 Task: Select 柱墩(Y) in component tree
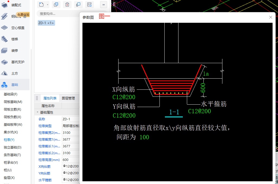click(x=9, y=140)
